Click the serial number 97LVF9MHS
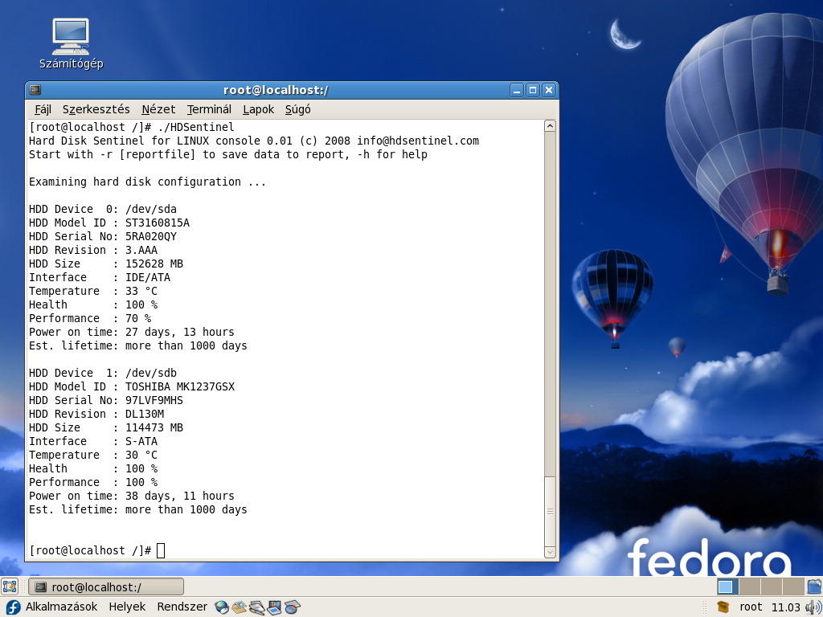The image size is (823, 617). (154, 400)
